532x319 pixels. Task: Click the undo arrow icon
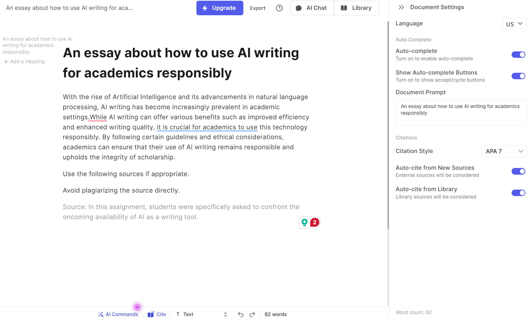[x=241, y=314]
